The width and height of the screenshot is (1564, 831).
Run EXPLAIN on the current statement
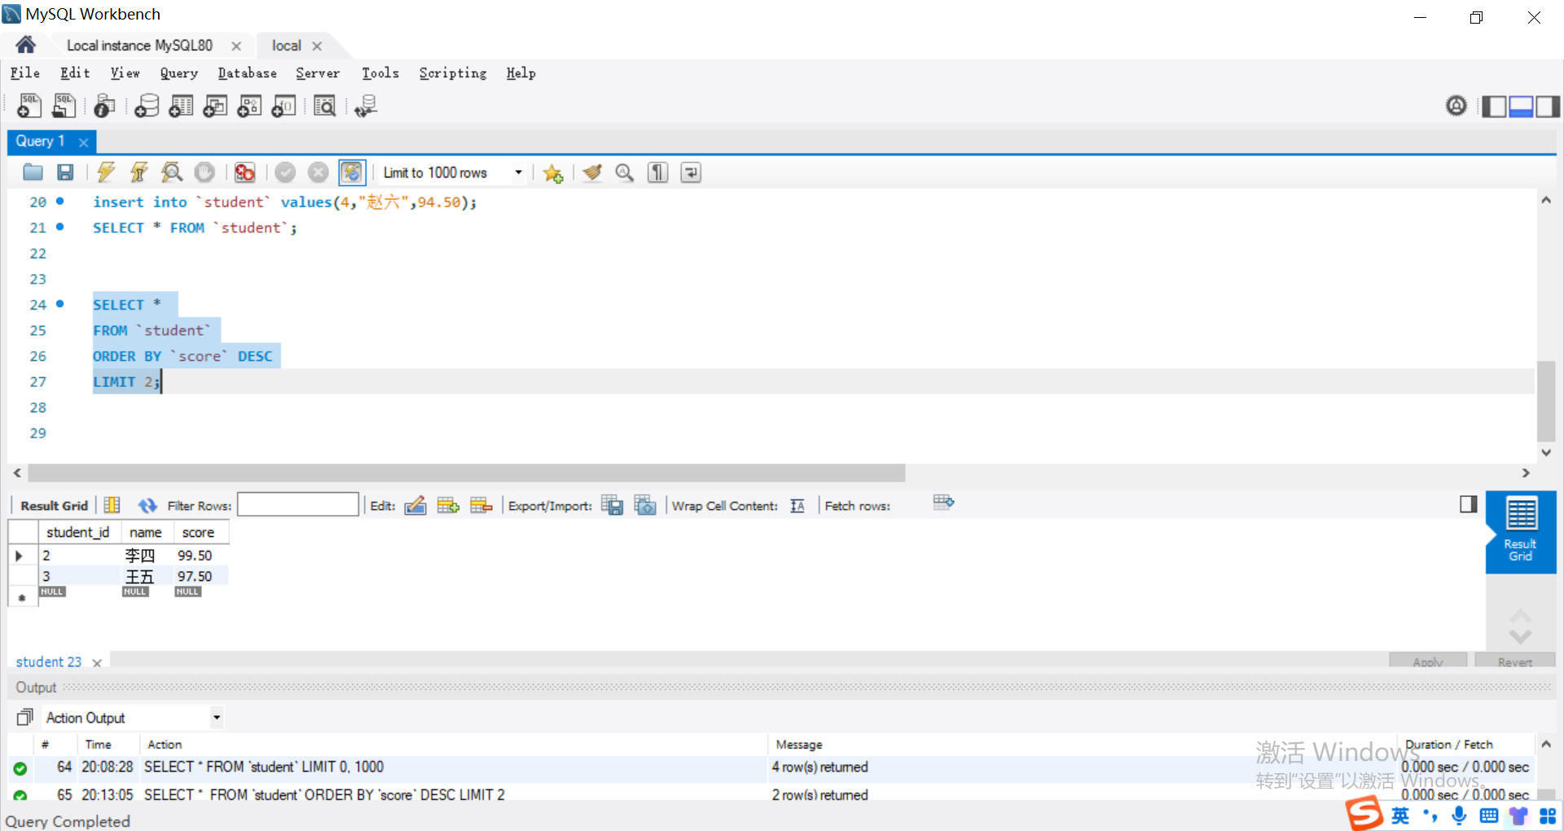point(171,172)
